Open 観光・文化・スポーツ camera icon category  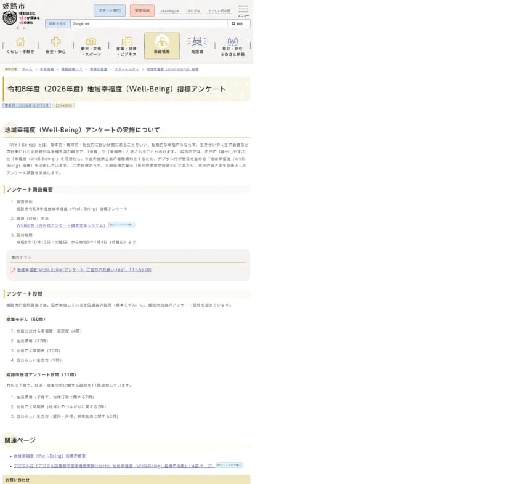91,46
